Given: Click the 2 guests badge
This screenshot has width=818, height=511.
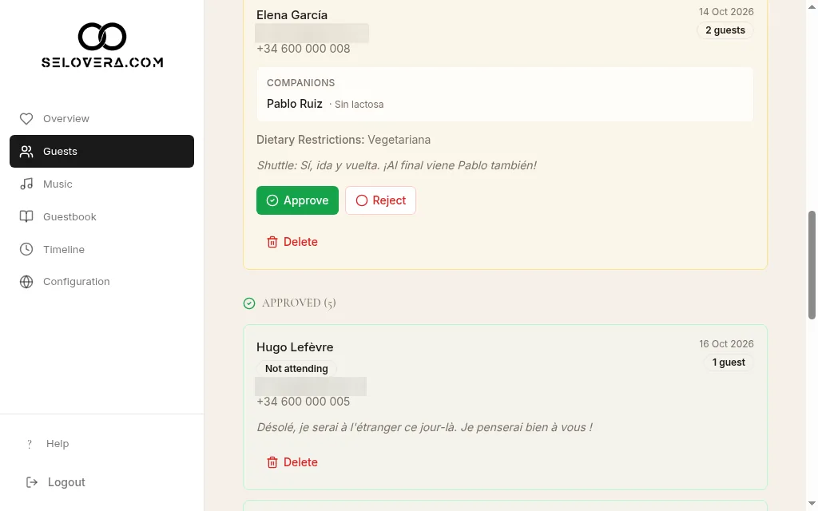Looking at the screenshot, I should (725, 30).
